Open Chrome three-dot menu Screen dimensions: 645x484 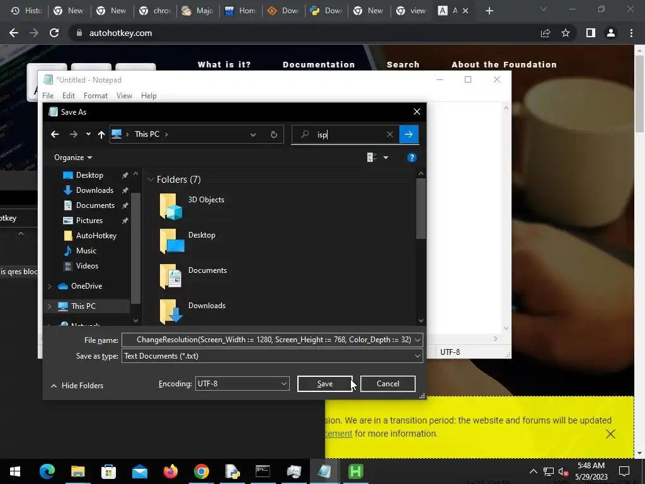[631, 33]
